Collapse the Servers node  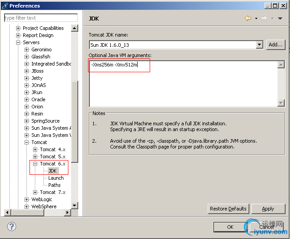coord(18,42)
